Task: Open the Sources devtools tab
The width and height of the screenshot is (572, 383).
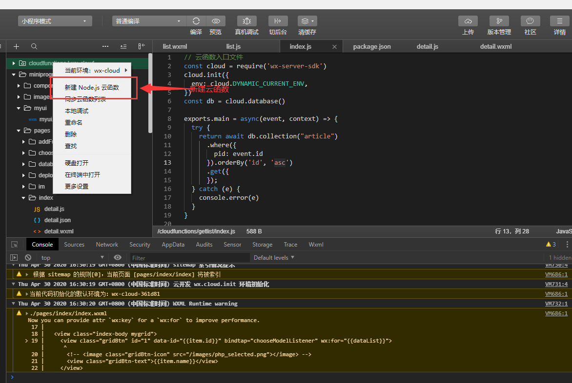Action: point(74,245)
